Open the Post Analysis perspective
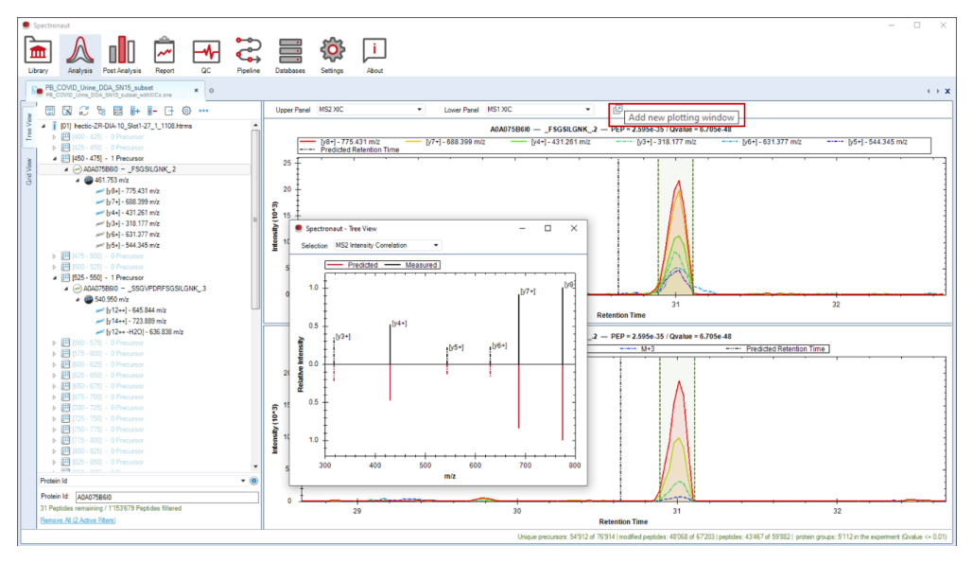973x563 pixels. [x=122, y=55]
